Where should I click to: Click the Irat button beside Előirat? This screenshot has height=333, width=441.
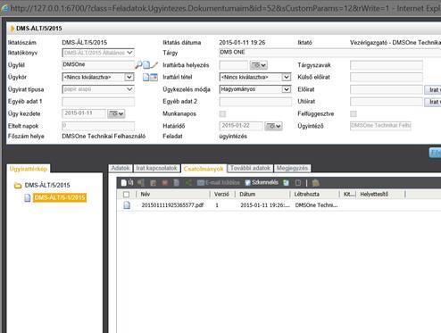[433, 89]
